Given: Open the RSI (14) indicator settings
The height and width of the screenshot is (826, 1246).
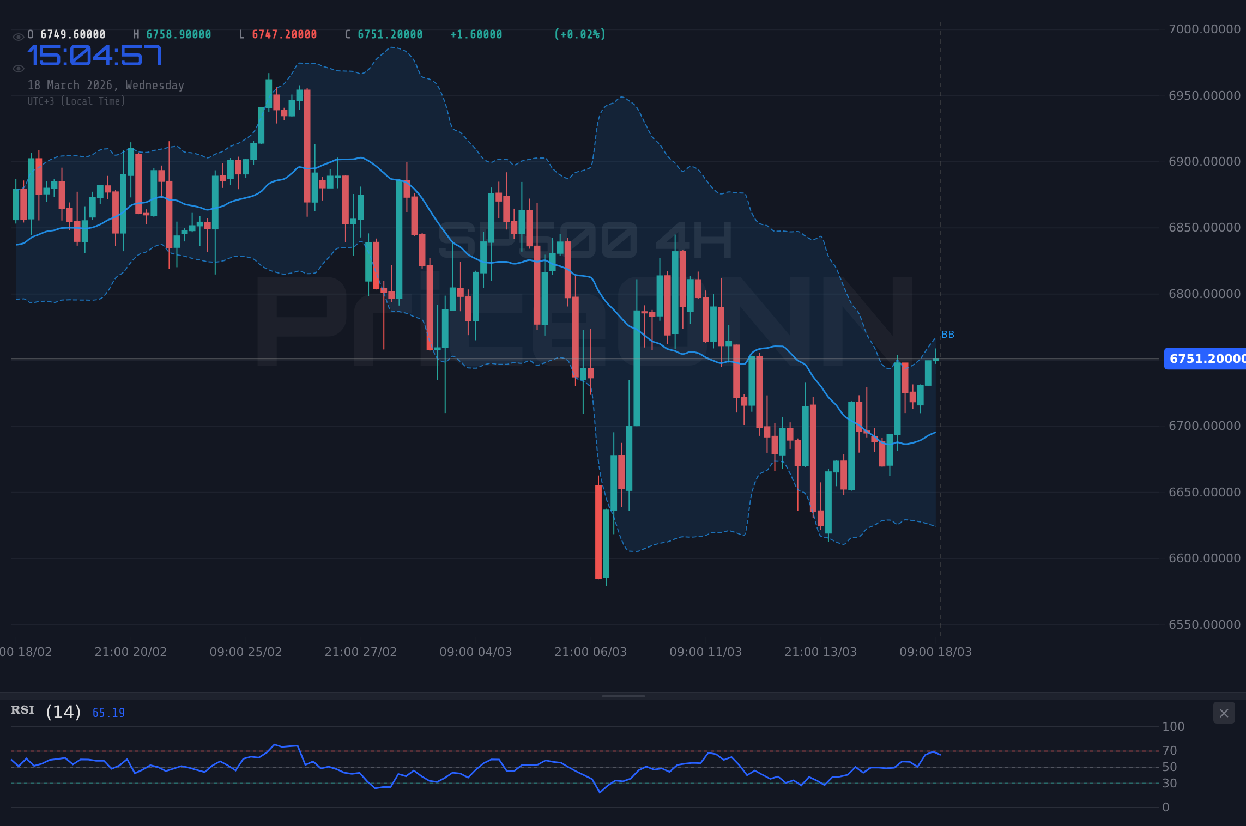Looking at the screenshot, I should 62,711.
